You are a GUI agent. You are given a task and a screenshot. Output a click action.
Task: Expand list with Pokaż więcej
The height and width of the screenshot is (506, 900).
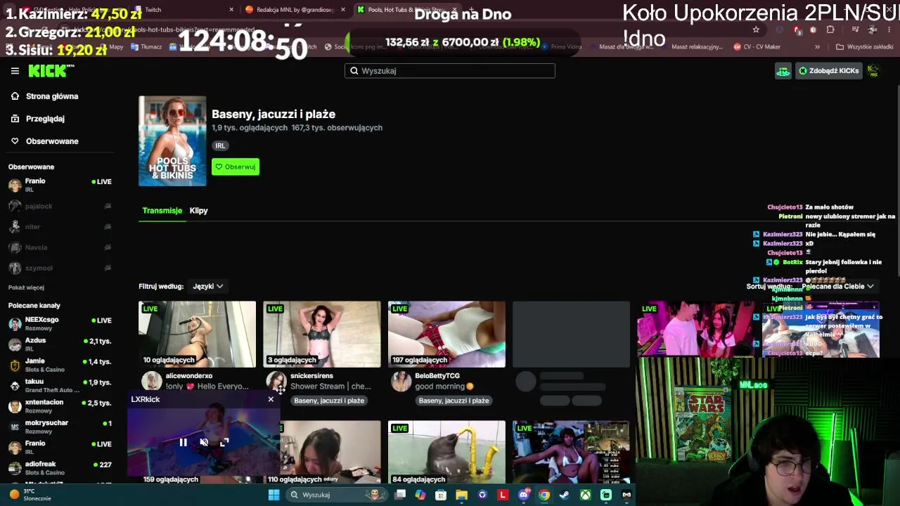point(26,287)
